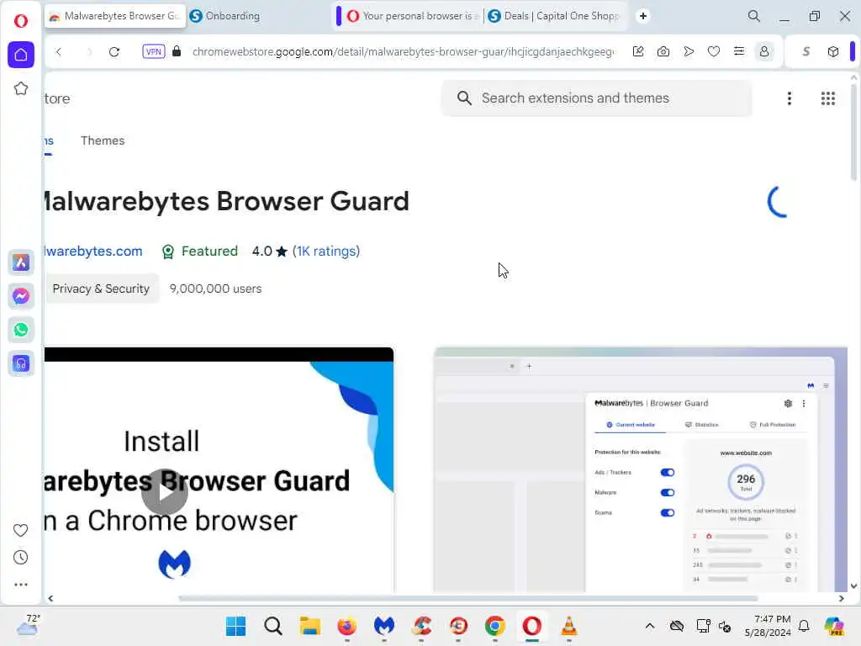Open the notifications bell
This screenshot has width=861, height=646.
coord(804,626)
